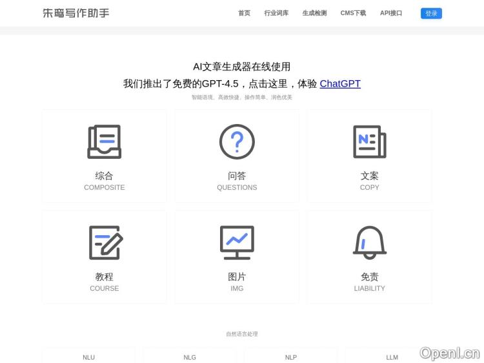Follow the ChatGPT hyperlink

pyautogui.click(x=340, y=83)
